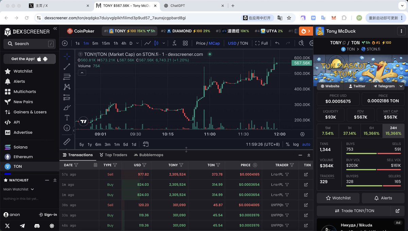Open the token Twitter link
The image size is (408, 231).
pos(357,86)
